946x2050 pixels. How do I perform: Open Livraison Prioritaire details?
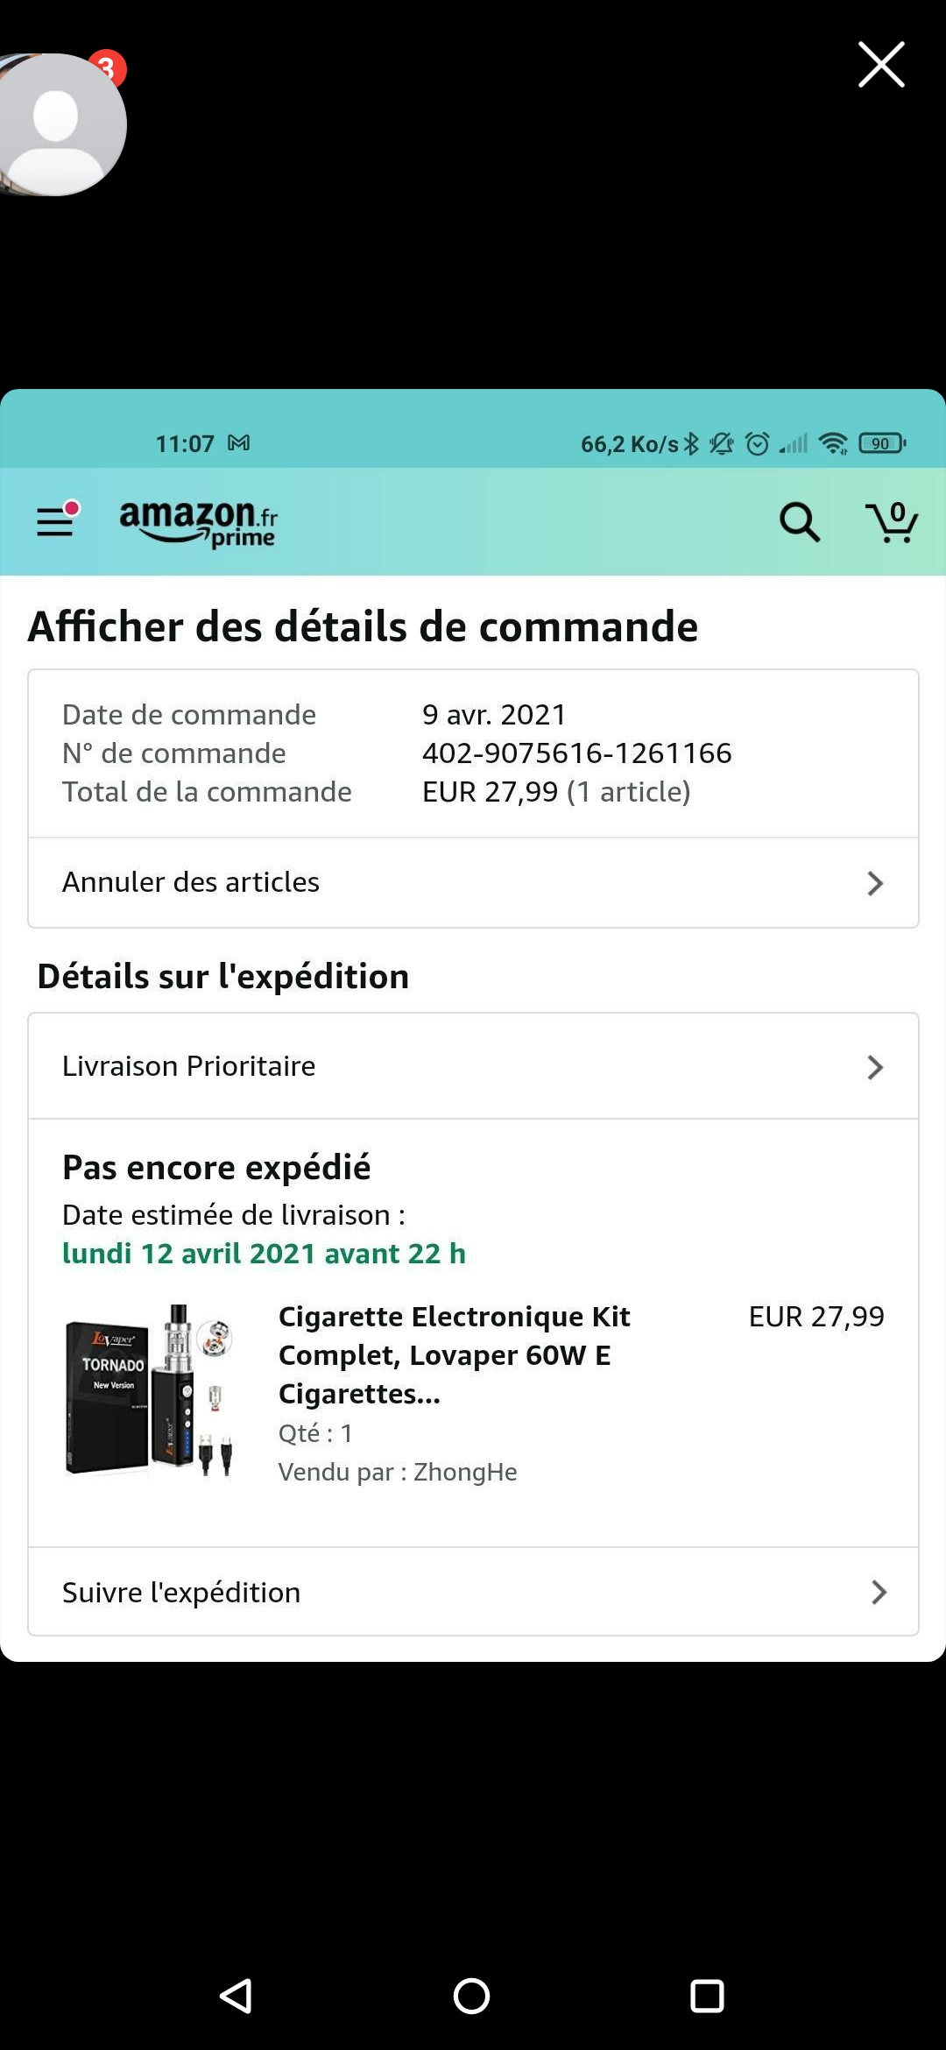tap(189, 1066)
